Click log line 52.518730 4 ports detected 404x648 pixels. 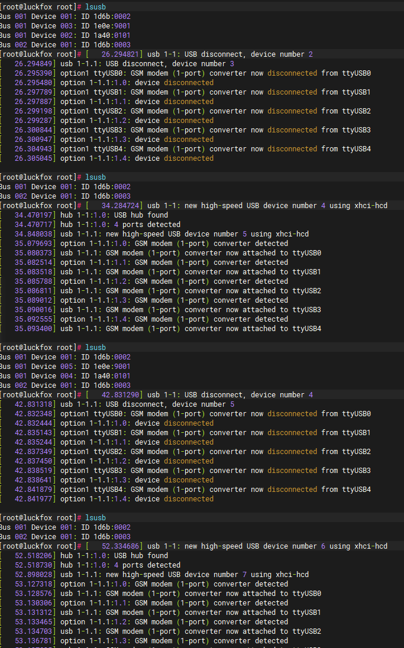click(91, 565)
